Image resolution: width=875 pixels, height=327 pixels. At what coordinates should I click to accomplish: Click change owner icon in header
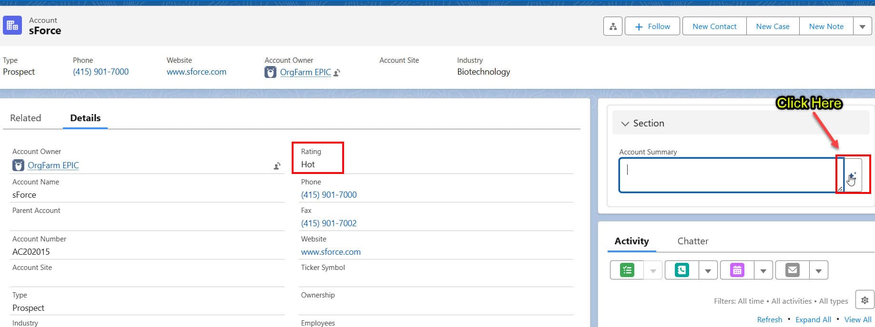coord(337,73)
